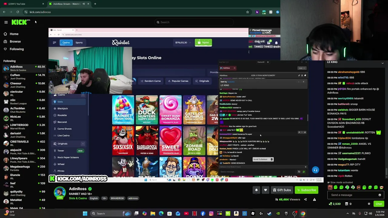Open weather widget showing 53°F

click(10, 213)
